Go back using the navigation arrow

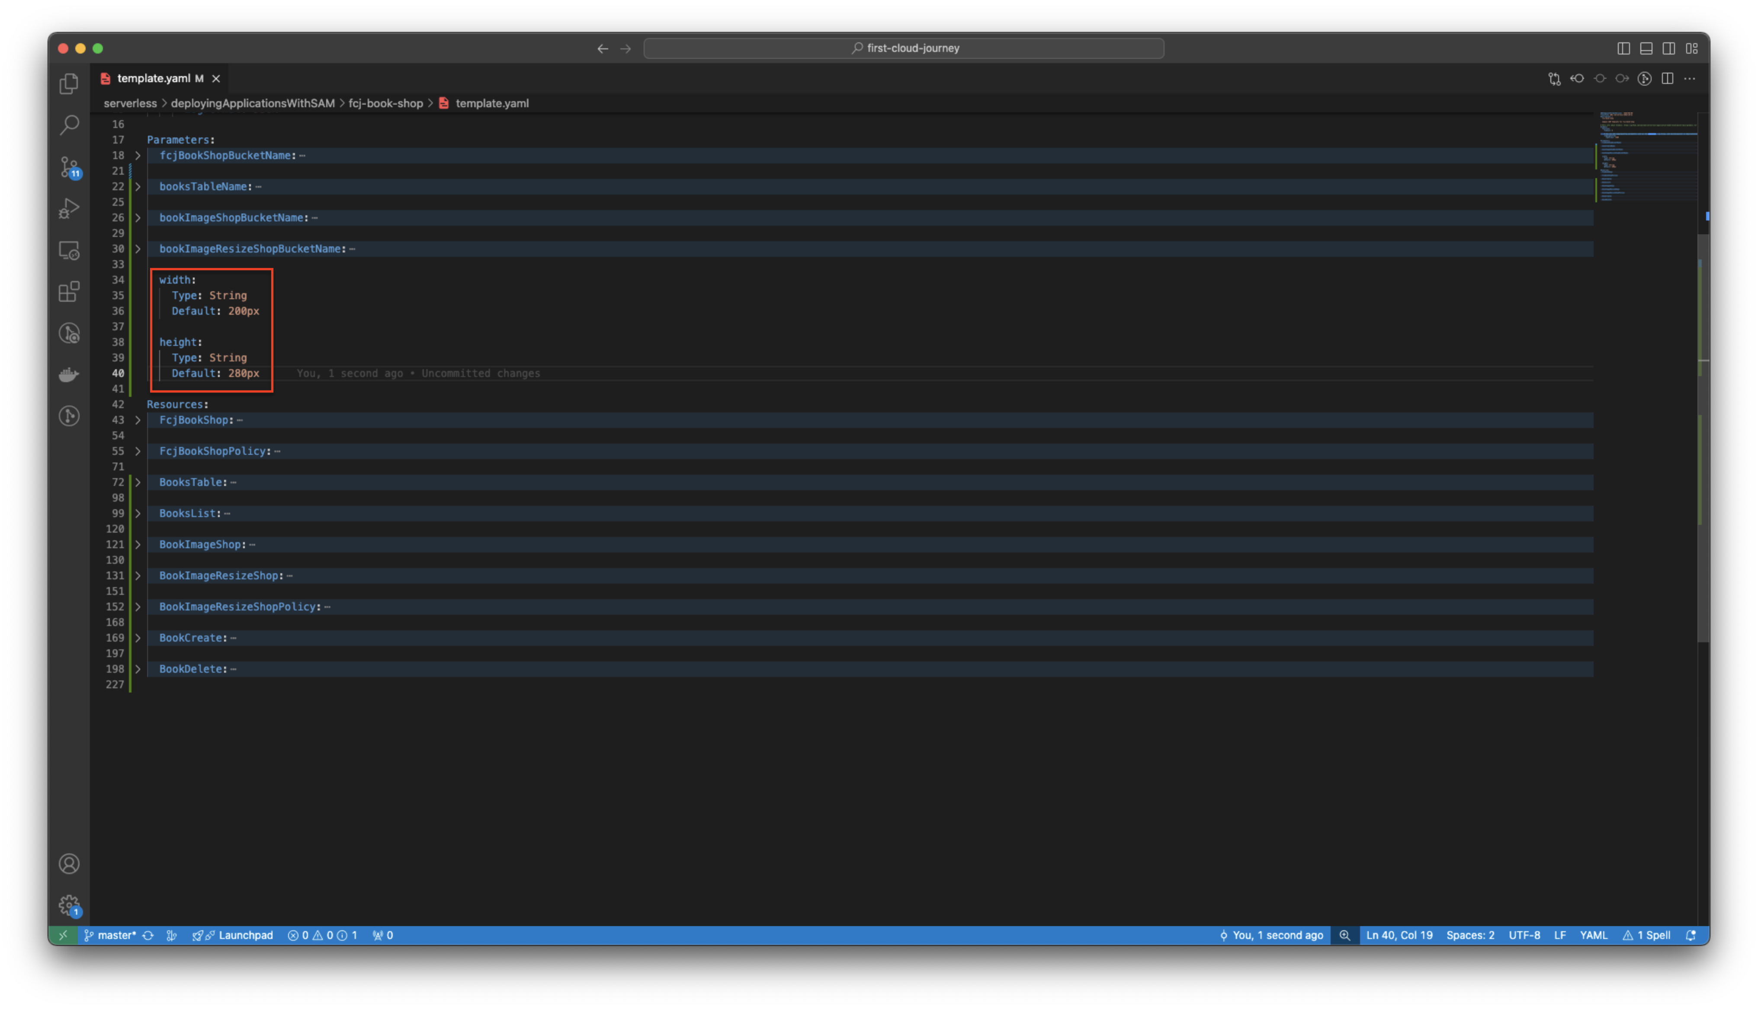tap(603, 48)
